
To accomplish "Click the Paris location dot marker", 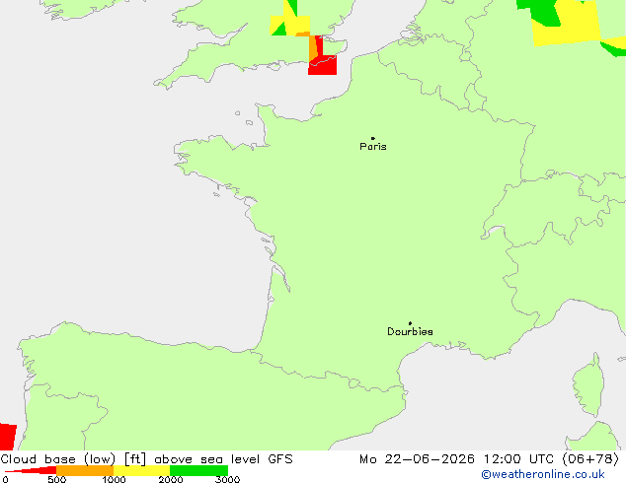I will [373, 138].
